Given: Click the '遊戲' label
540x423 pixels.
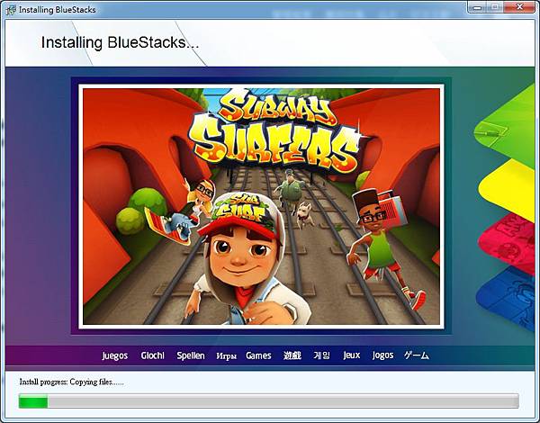Looking at the screenshot, I should click(292, 355).
